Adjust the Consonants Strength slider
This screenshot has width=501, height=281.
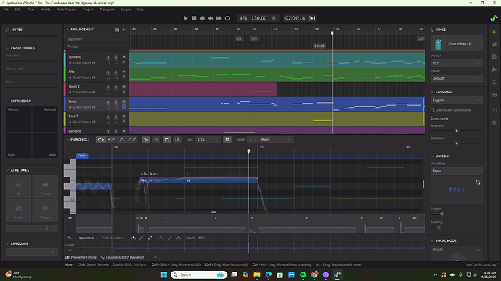457,131
